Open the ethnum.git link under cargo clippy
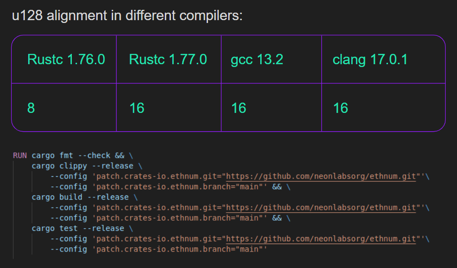Image resolution: width=457 pixels, height=268 pixels. tap(321, 177)
